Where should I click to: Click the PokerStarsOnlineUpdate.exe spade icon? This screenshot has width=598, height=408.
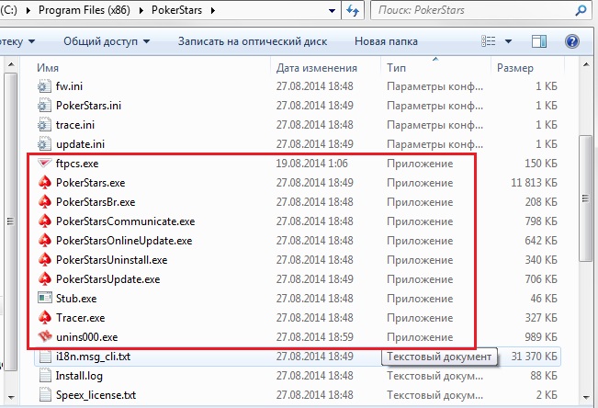pos(45,241)
